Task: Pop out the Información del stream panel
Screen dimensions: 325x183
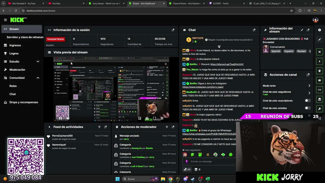Action: tap(308, 30)
